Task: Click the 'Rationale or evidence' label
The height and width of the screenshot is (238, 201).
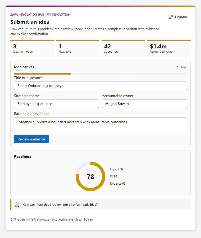Action: pyautogui.click(x=31, y=114)
